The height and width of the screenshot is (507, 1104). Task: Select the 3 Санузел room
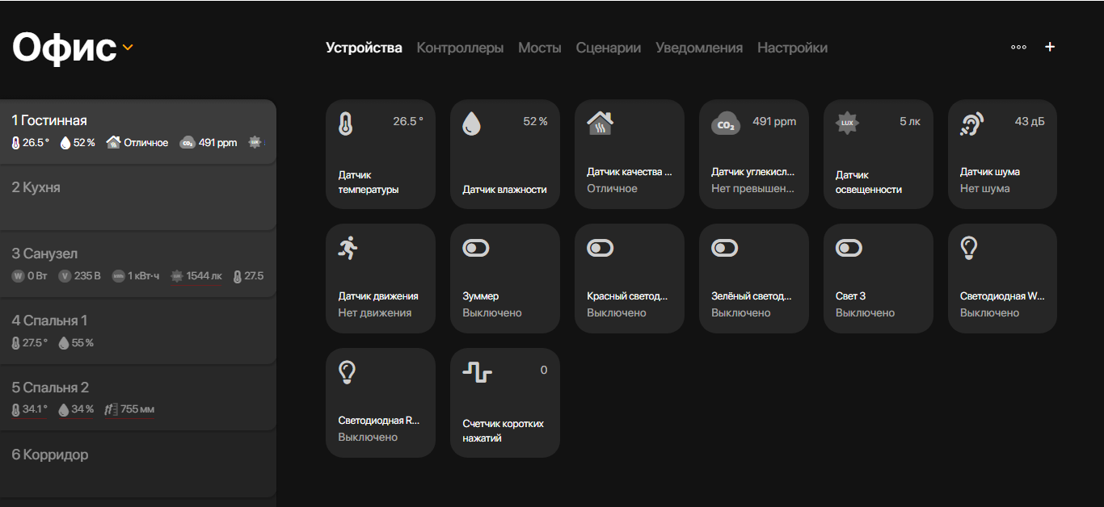click(x=138, y=265)
